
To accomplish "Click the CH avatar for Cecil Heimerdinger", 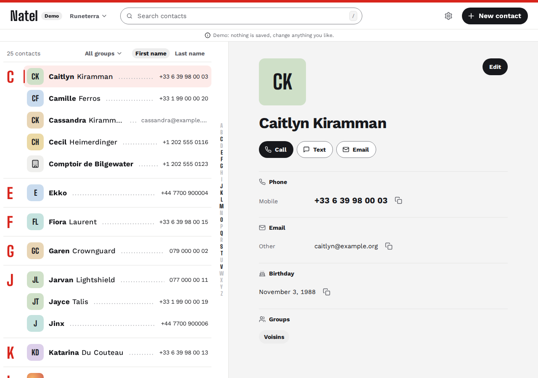I will point(35,142).
